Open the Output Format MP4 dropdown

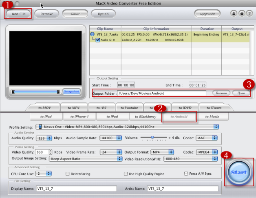click(162, 152)
